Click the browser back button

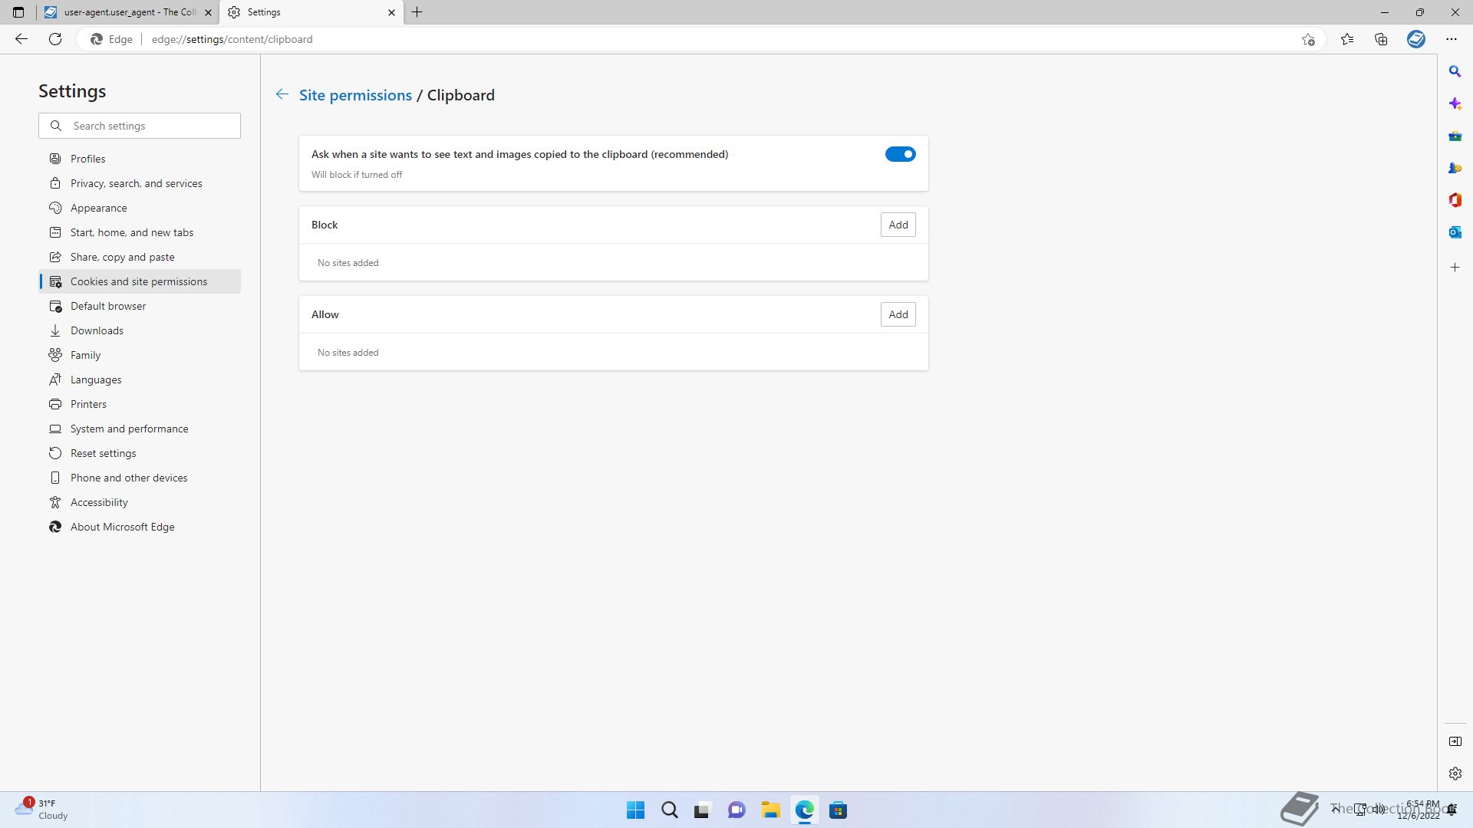click(x=21, y=39)
